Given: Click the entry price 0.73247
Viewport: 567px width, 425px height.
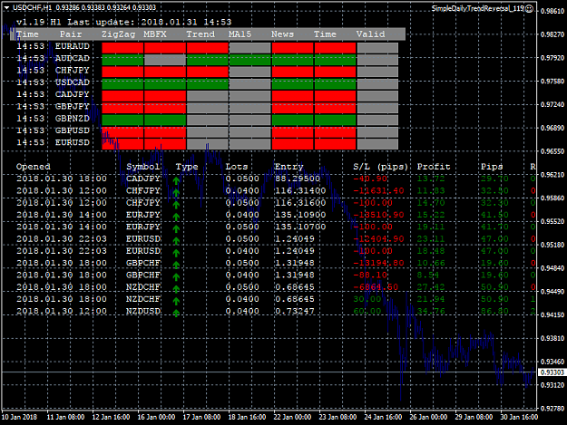Looking at the screenshot, I should pos(295,311).
